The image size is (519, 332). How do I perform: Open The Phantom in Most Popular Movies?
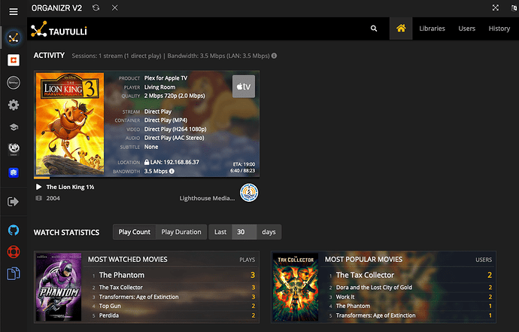[x=354, y=306]
